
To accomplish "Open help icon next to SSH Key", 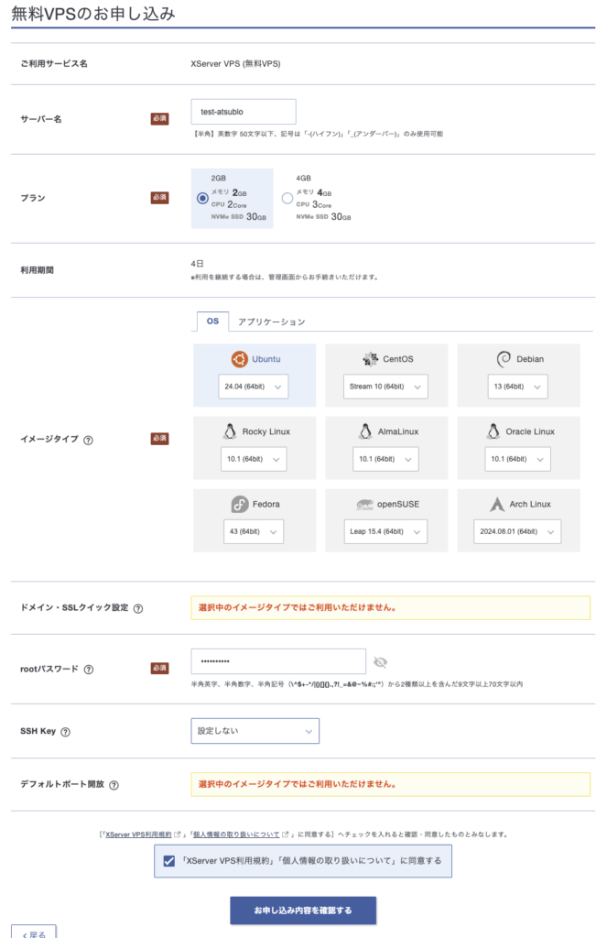I will coord(66,732).
